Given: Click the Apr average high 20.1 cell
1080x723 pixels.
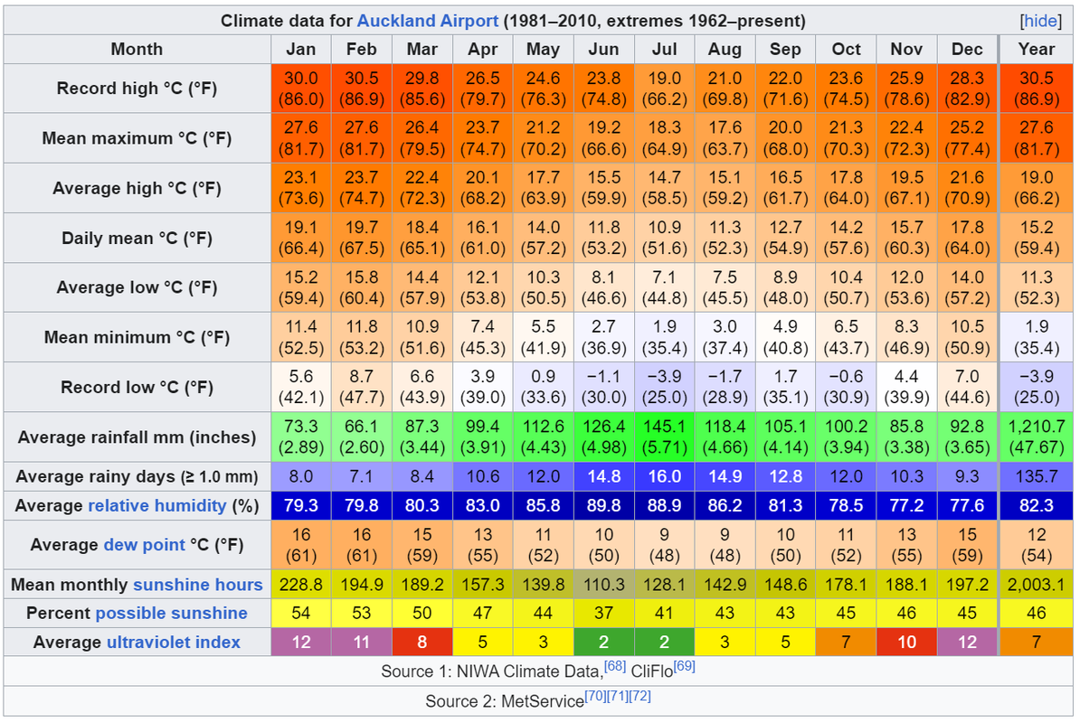Looking at the screenshot, I should coord(483,188).
